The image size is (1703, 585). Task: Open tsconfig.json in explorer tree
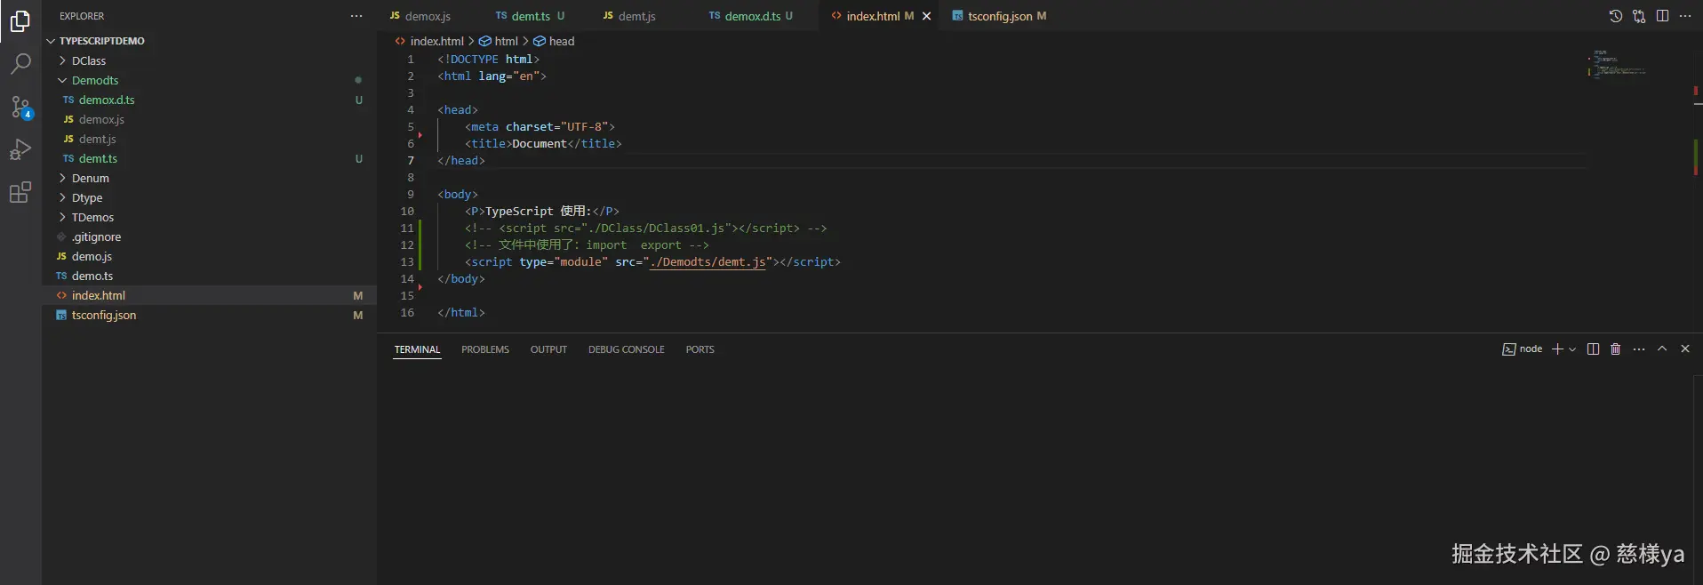[x=209, y=315]
